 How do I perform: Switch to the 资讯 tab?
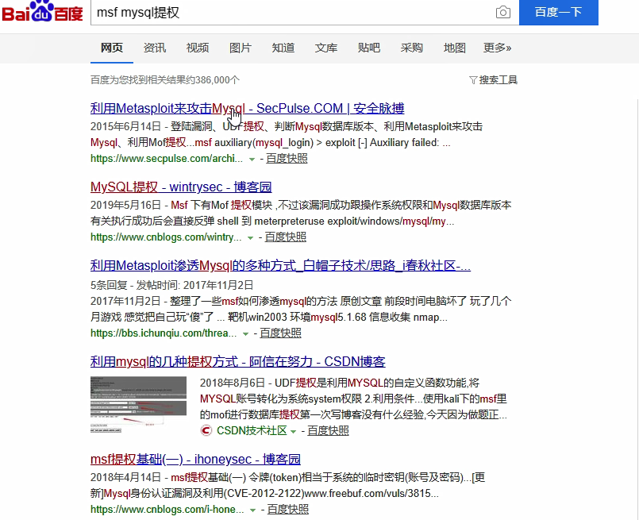coord(155,48)
